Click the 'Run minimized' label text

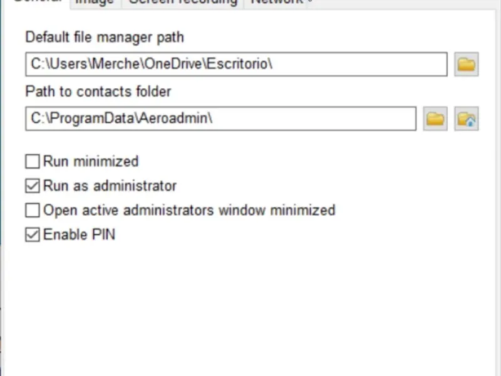pyautogui.click(x=91, y=162)
